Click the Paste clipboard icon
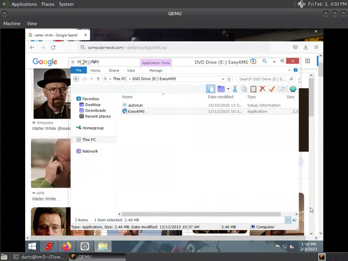 (253, 89)
